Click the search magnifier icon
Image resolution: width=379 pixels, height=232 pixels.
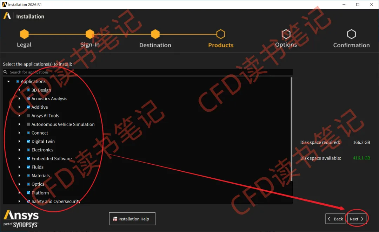click(x=5, y=72)
